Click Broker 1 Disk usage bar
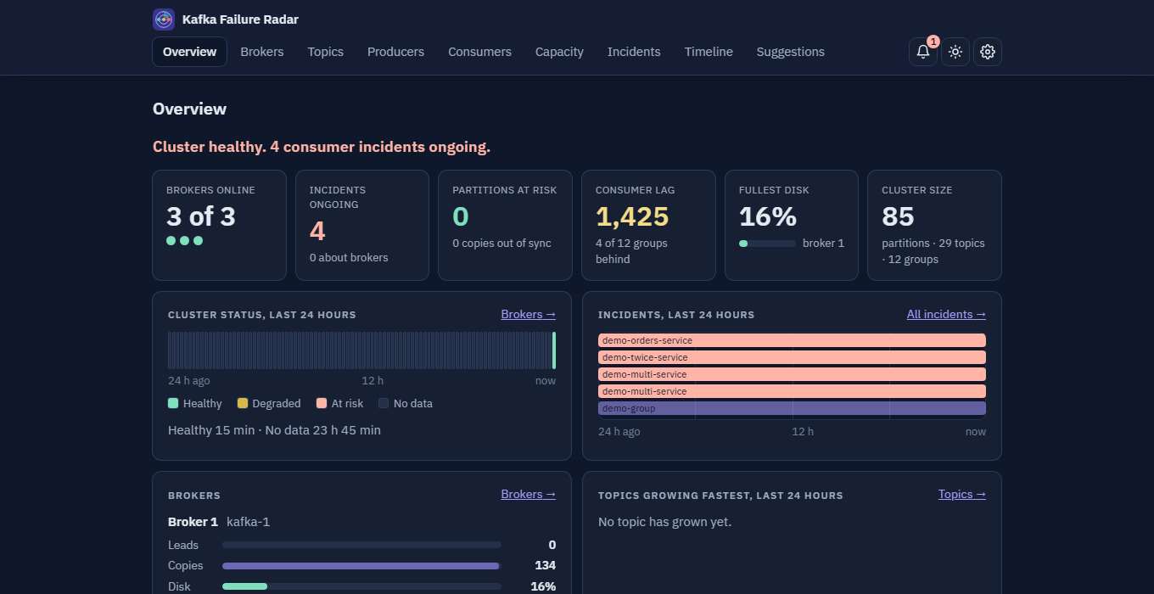 (361, 586)
